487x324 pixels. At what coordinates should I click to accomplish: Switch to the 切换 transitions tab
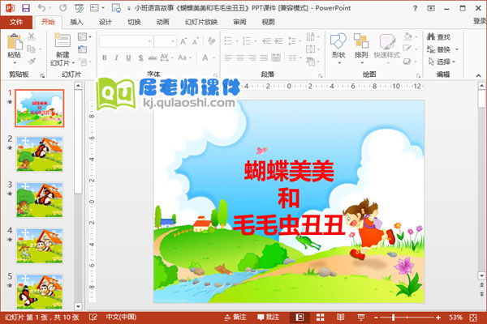(x=134, y=22)
